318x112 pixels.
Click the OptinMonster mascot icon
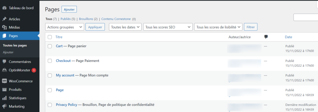[4, 70]
